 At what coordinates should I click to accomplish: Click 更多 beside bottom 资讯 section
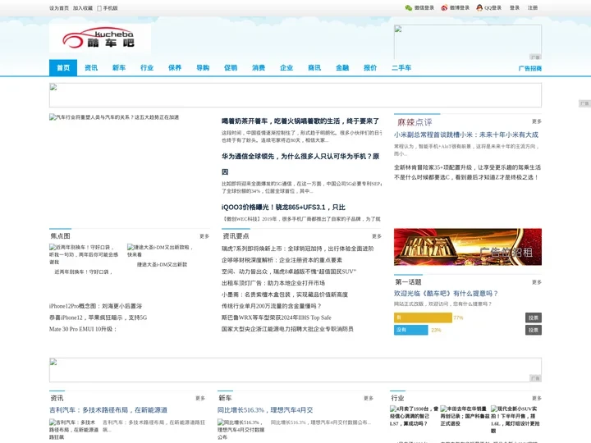200,398
